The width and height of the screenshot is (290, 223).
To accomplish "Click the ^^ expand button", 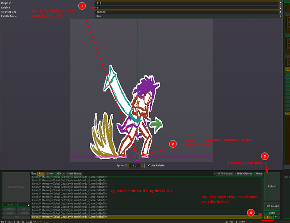I will pos(276,217).
